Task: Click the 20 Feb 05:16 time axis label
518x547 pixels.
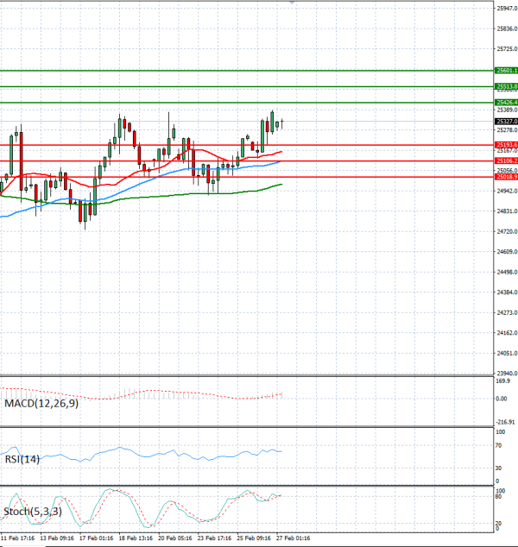Action: 174,538
